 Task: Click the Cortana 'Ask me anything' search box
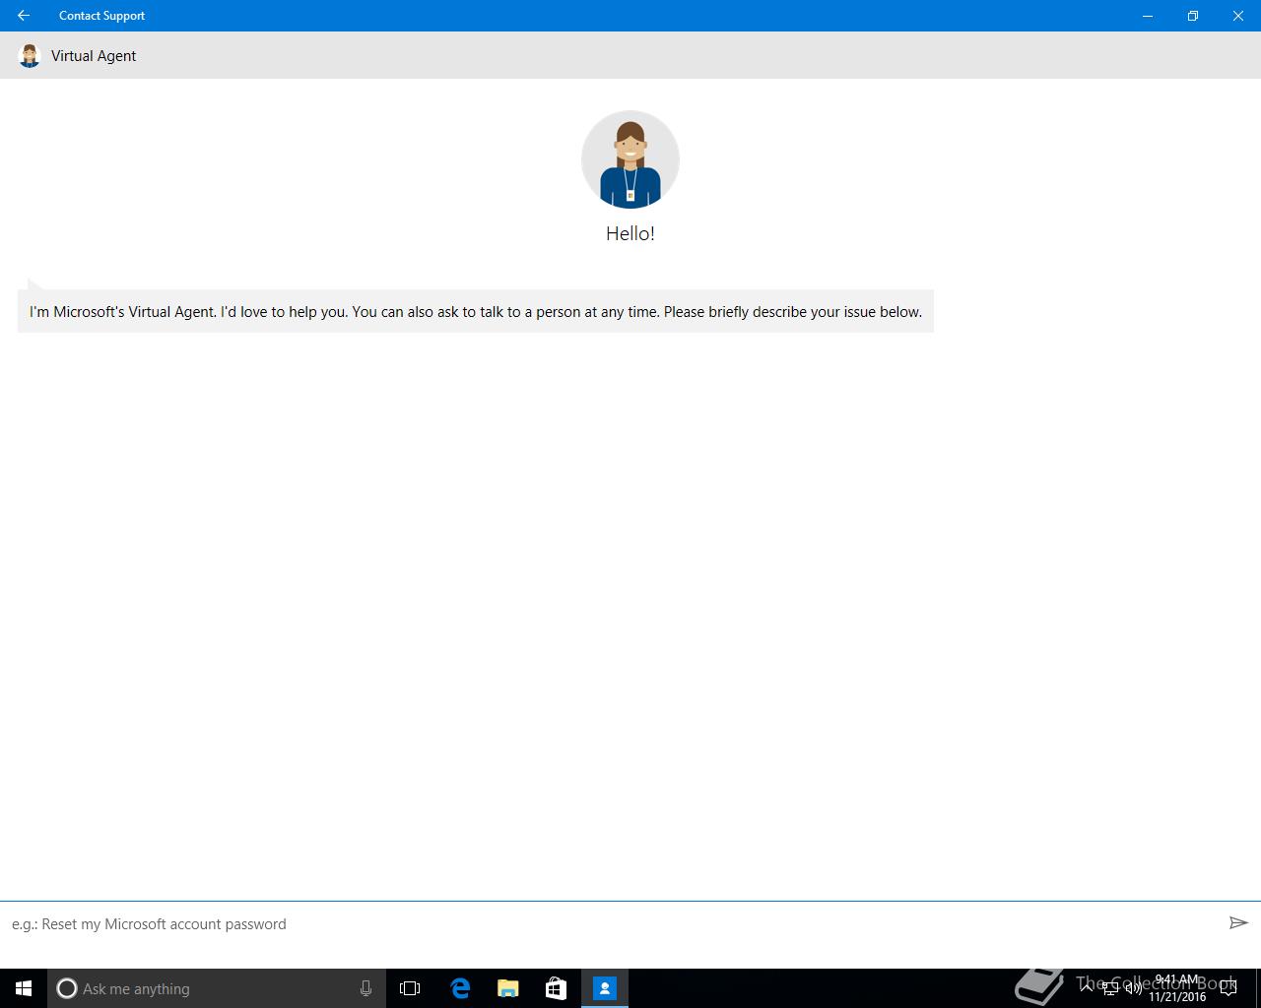click(x=217, y=988)
